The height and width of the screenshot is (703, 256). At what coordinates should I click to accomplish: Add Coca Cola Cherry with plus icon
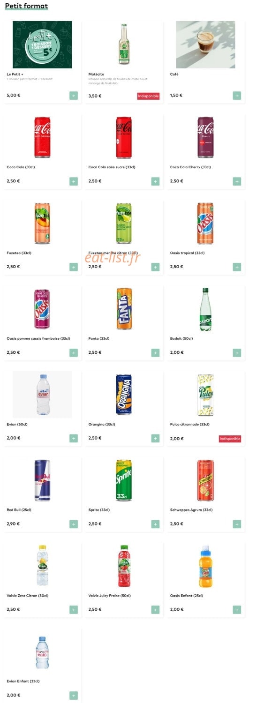237,181
